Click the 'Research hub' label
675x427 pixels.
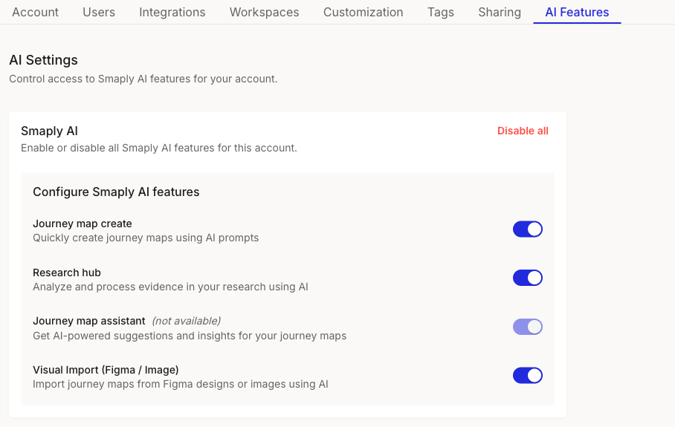pos(67,273)
